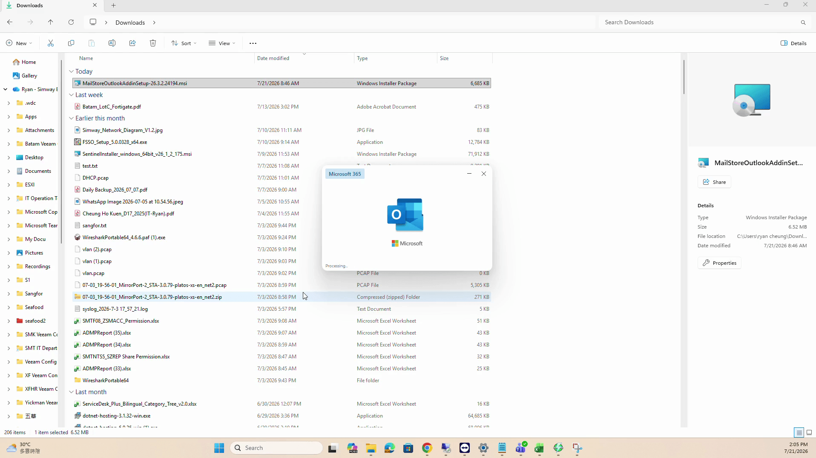This screenshot has height=458, width=816.
Task: Click Share button in details pane
Action: click(x=714, y=182)
